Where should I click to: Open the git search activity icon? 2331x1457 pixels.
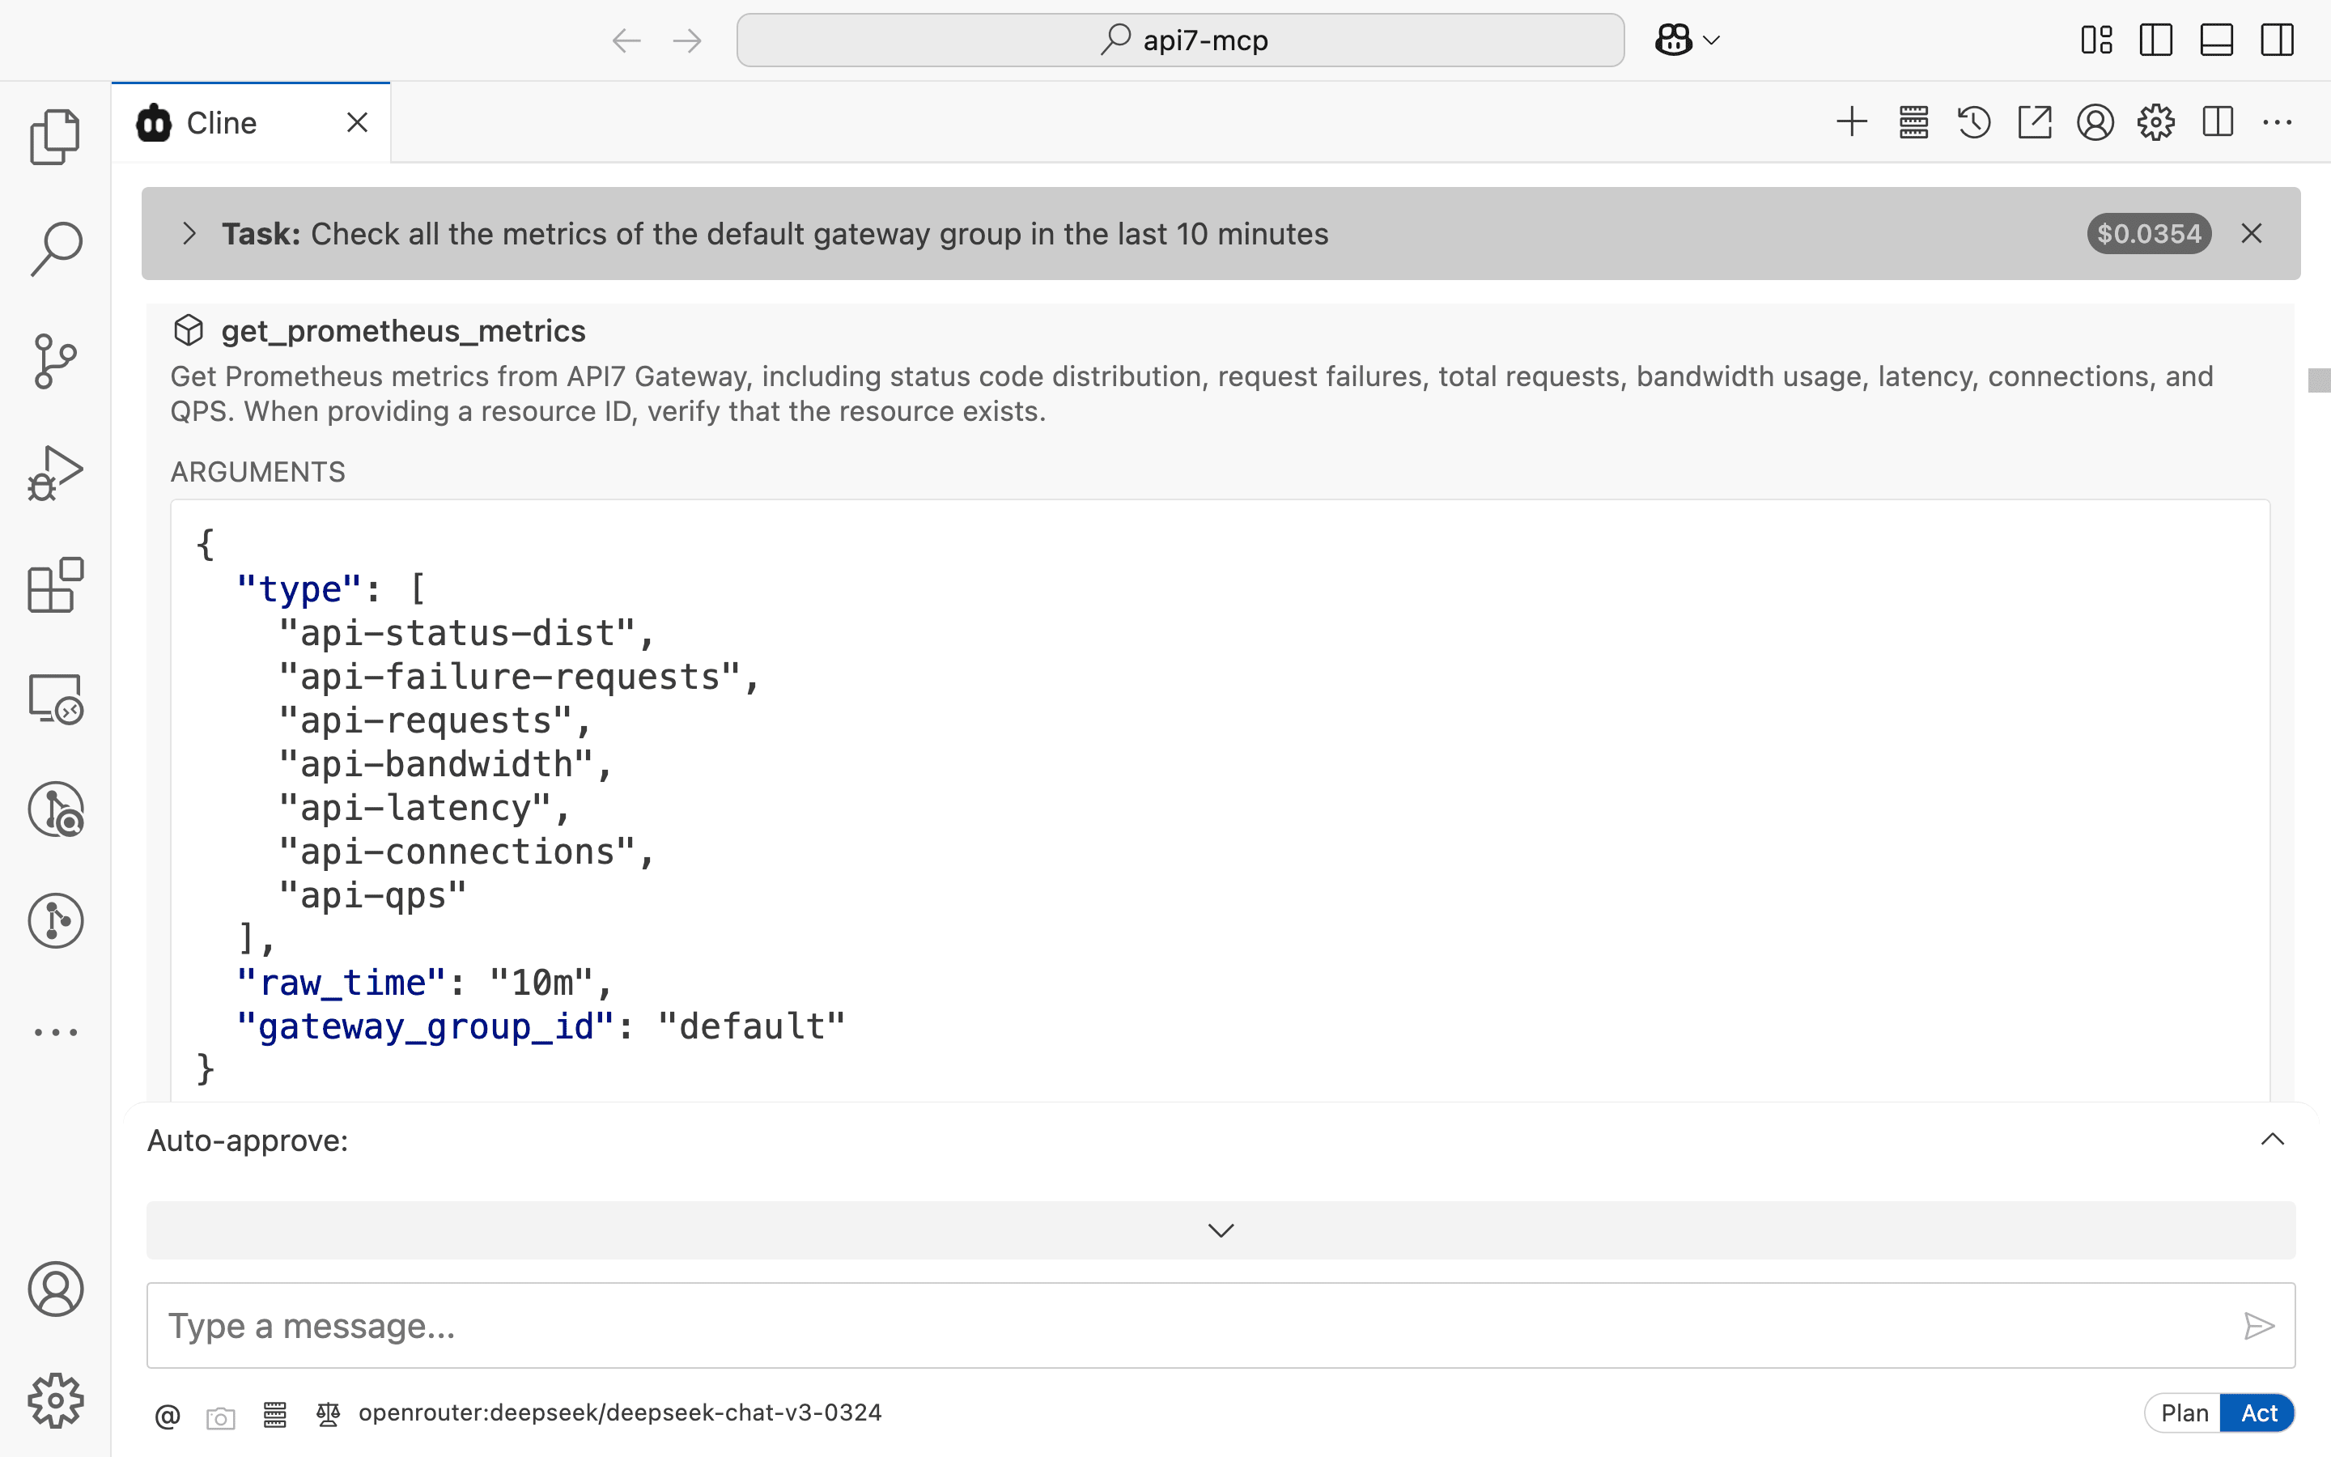point(55,809)
